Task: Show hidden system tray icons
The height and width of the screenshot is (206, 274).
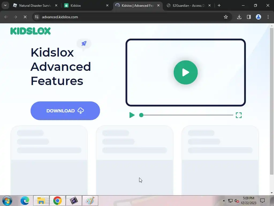Action: (x=224, y=201)
